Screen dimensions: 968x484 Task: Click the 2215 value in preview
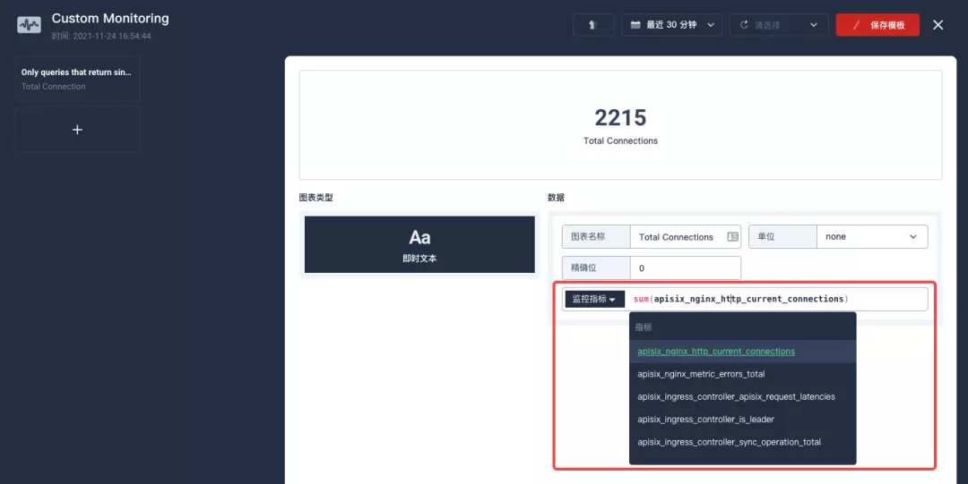pos(620,117)
